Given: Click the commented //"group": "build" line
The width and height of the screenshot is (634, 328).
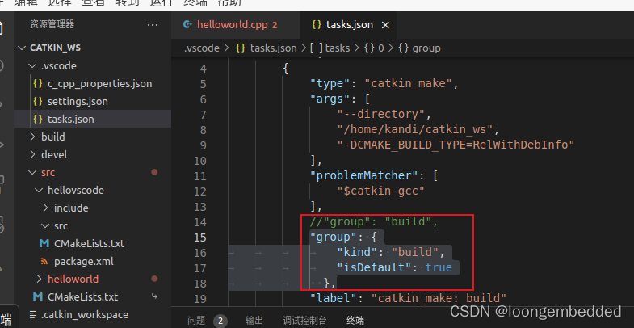Looking at the screenshot, I should click(374, 221).
